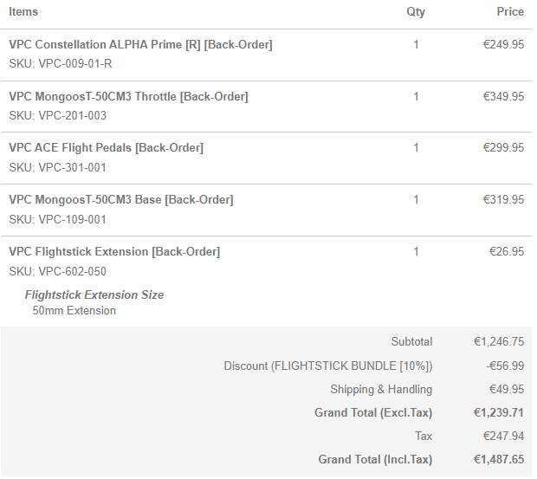Click the €319.95 base price
The width and height of the screenshot is (537, 479).
click(503, 200)
